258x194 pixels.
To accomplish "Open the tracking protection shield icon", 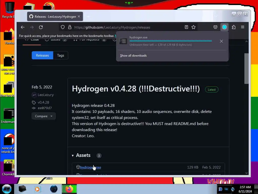I will coord(63,27).
